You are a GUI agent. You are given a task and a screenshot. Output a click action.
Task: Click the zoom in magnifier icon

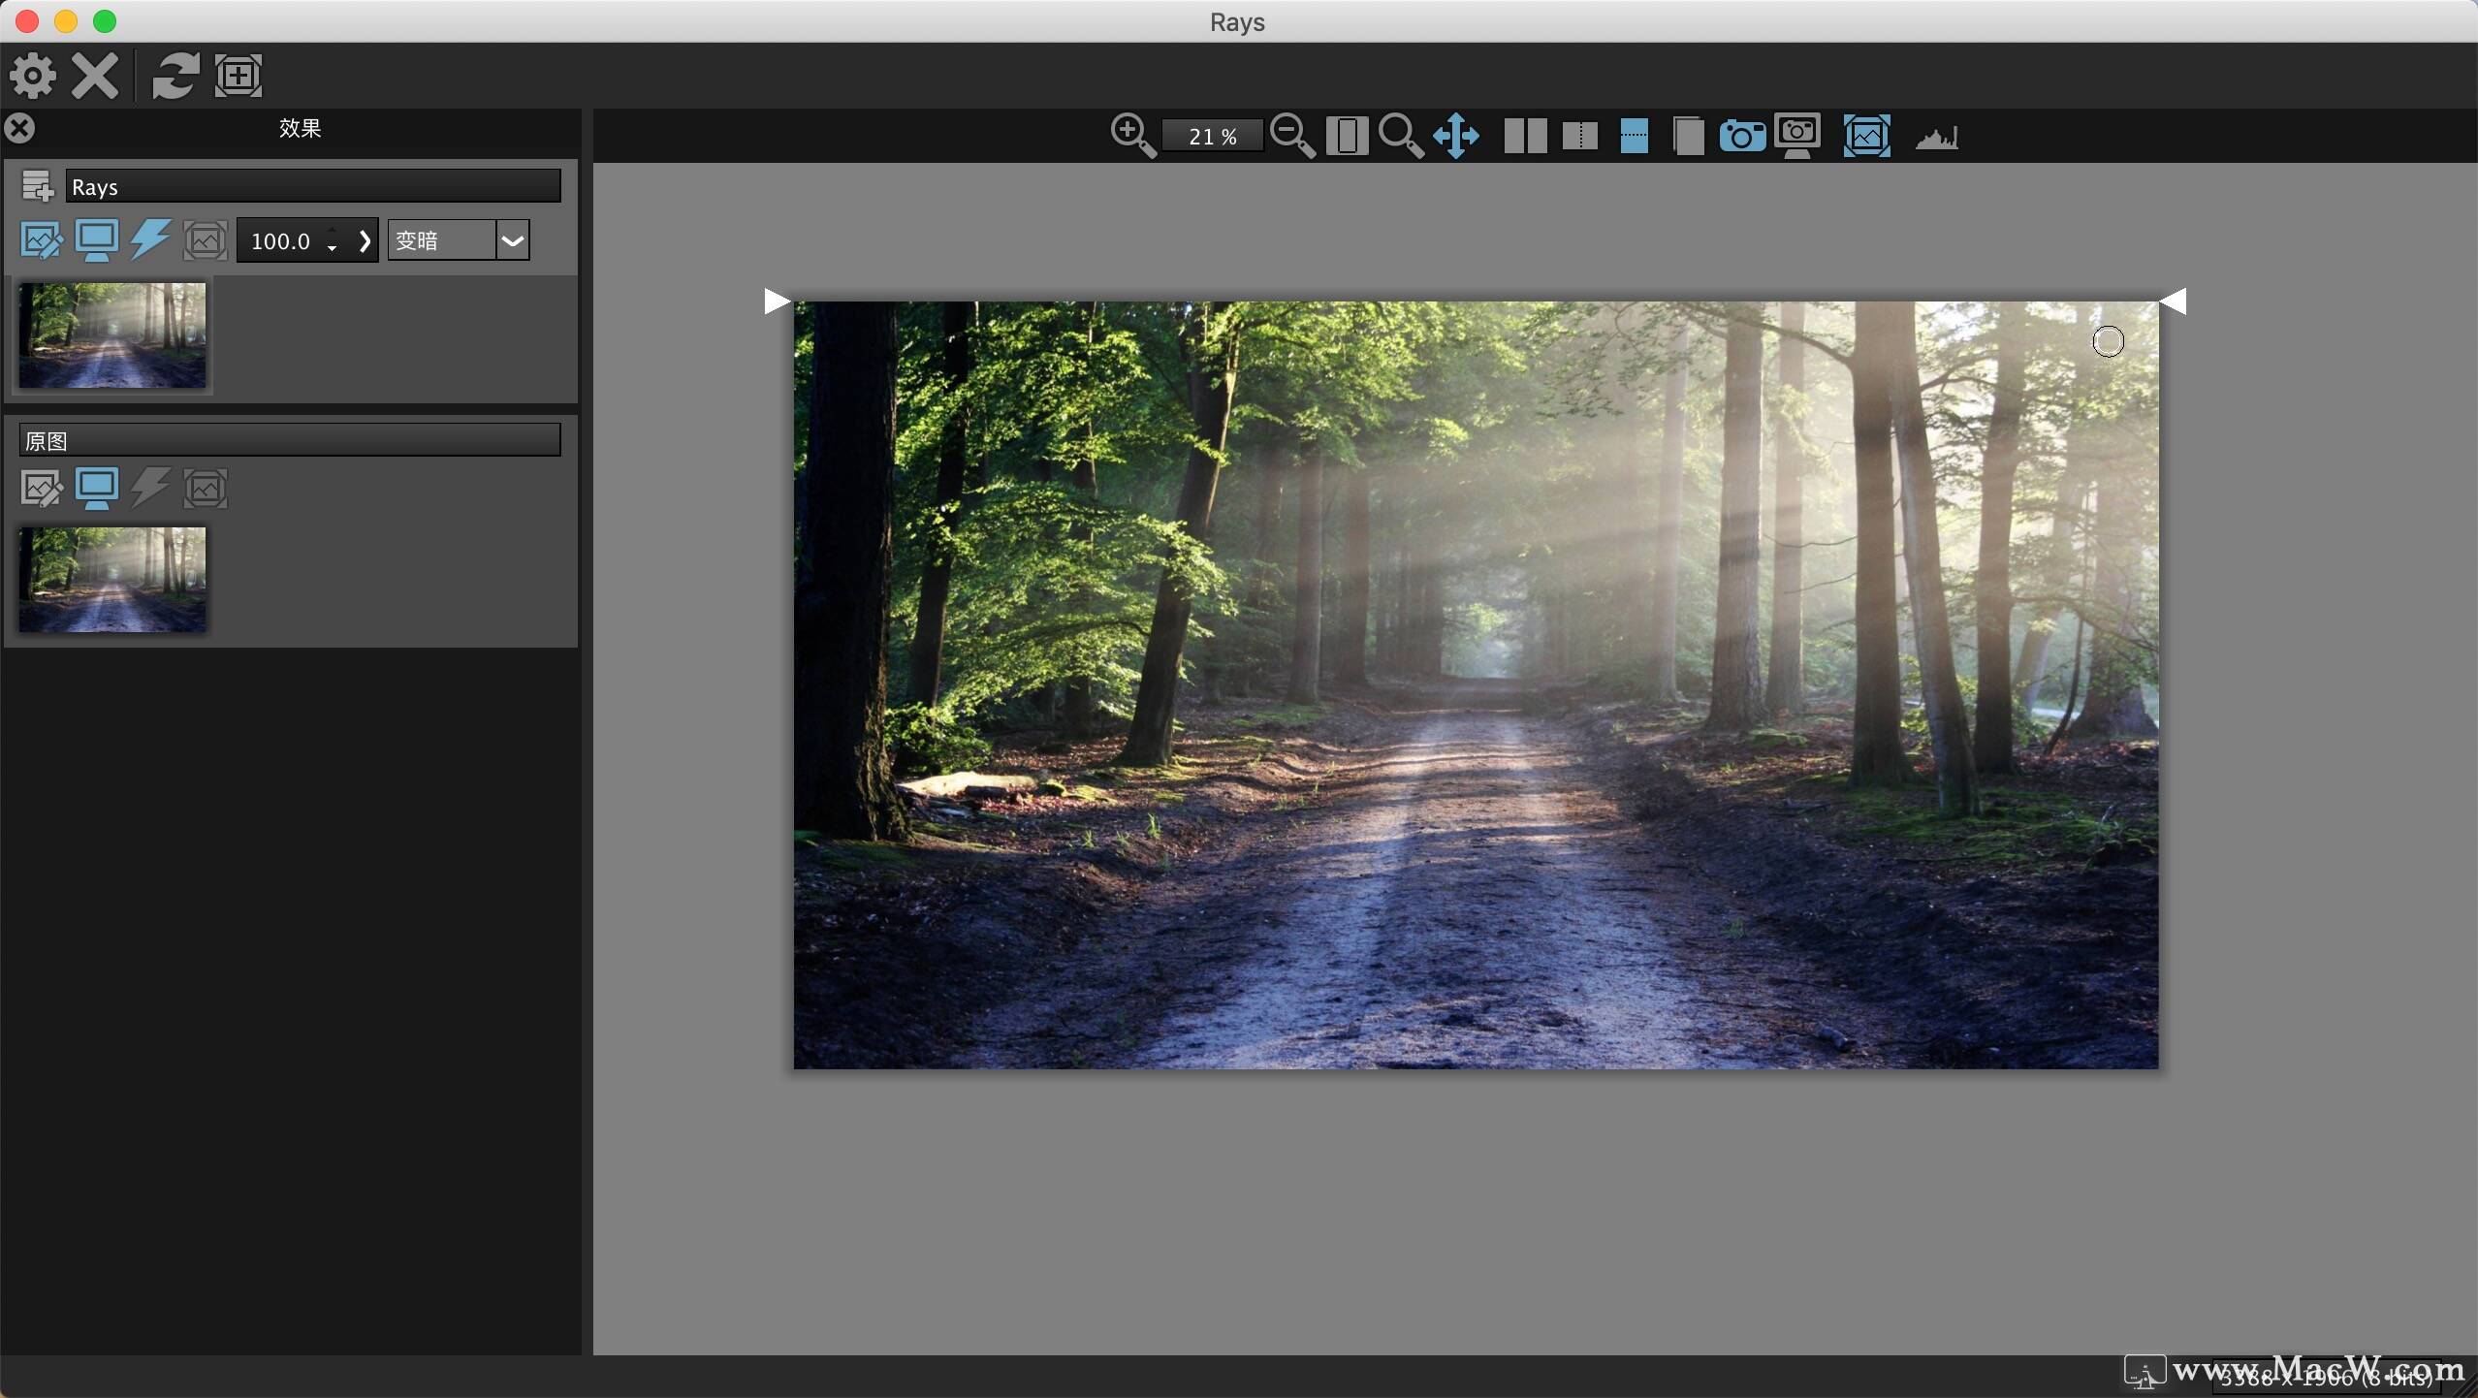coord(1131,135)
